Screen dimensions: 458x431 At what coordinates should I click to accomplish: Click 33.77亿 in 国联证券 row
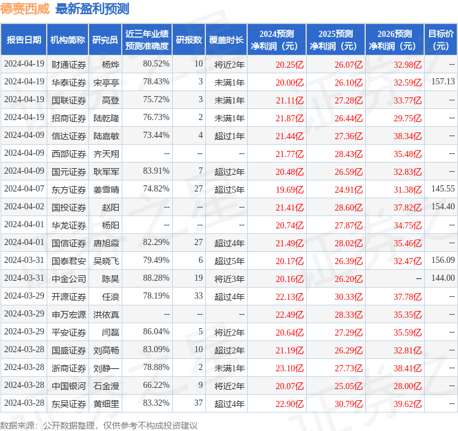coord(408,100)
